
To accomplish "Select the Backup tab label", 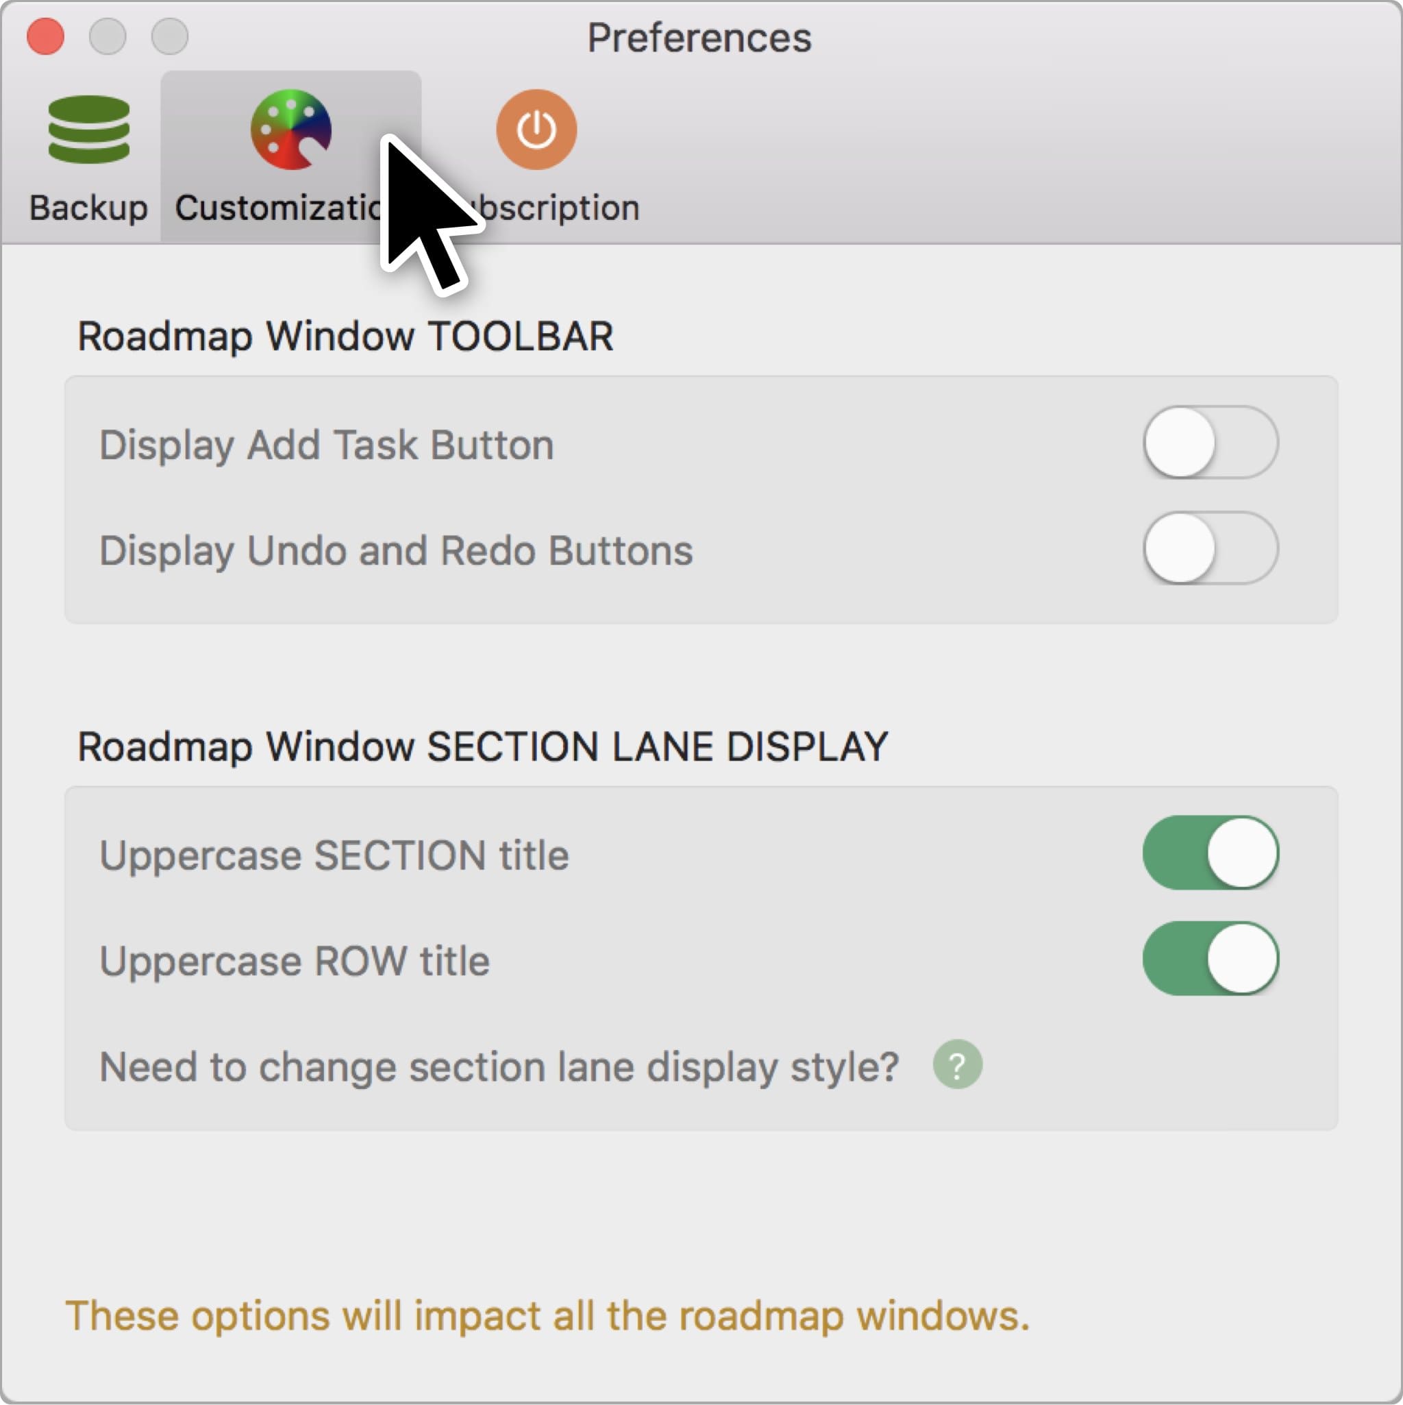I will click(x=88, y=208).
